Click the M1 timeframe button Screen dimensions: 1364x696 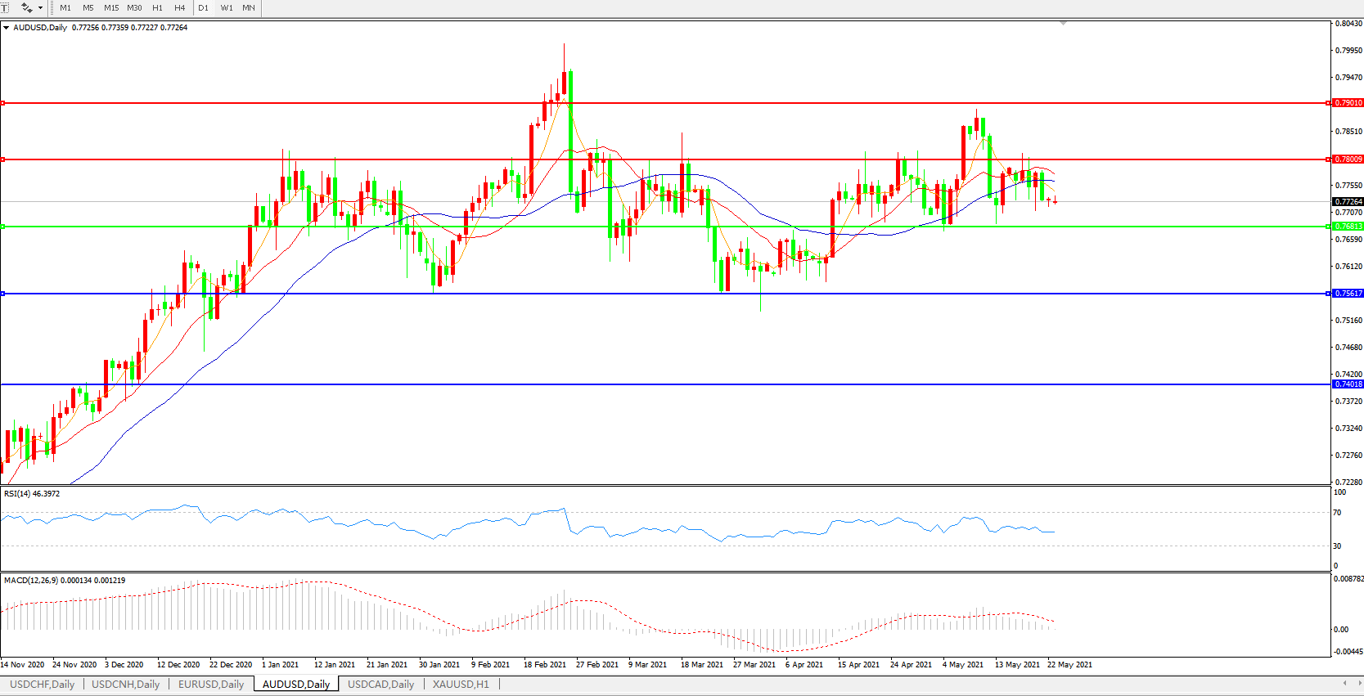point(65,7)
